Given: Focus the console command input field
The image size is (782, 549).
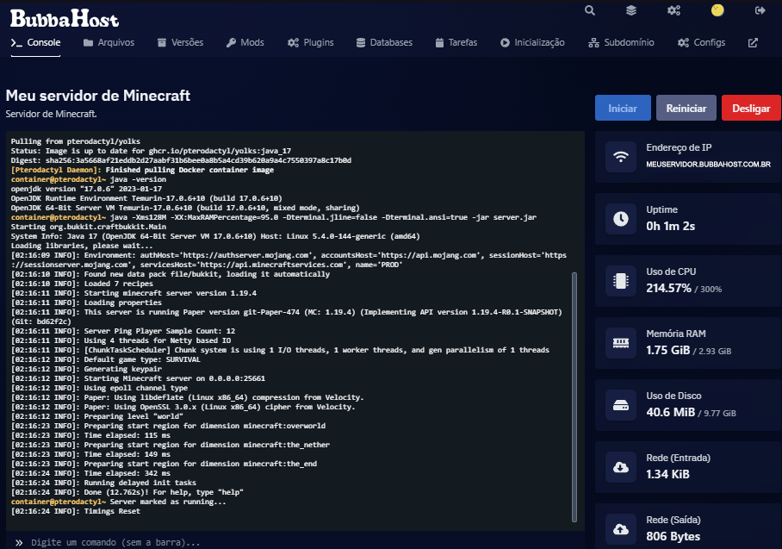Looking at the screenshot, I should [x=293, y=543].
